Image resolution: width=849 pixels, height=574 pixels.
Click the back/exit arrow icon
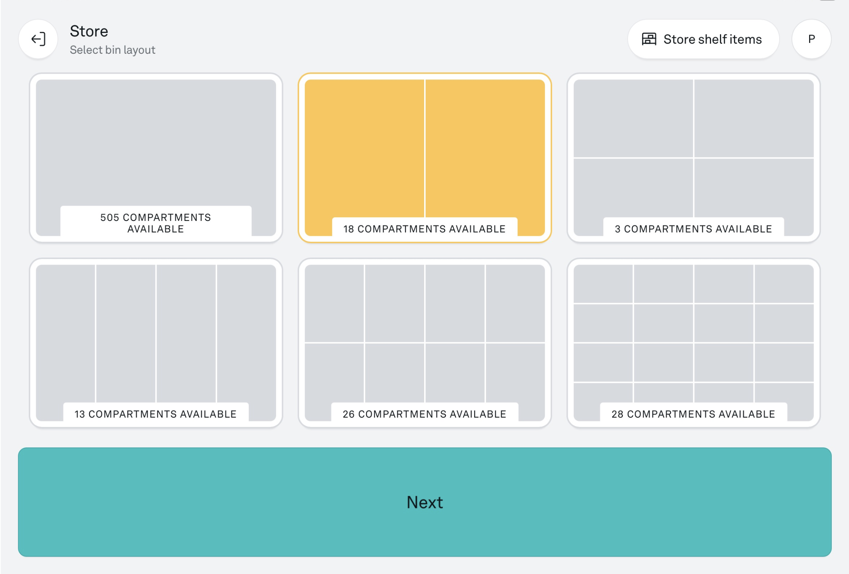38,39
